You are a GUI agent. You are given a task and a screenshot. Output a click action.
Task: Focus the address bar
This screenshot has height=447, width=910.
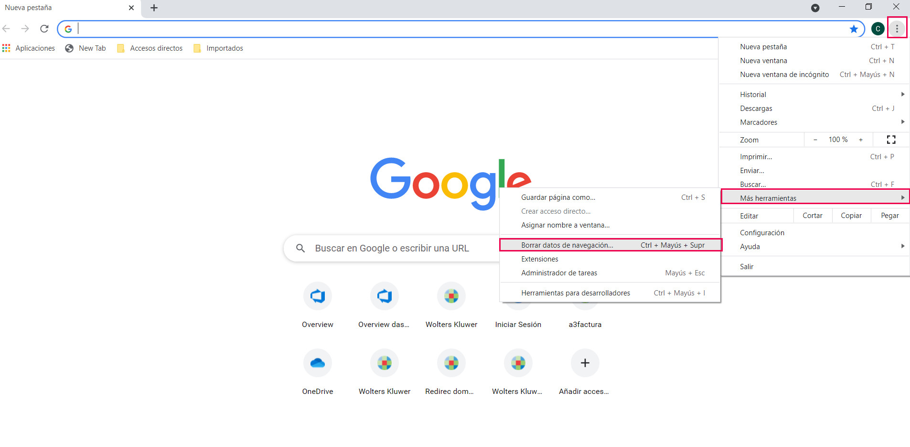click(x=461, y=29)
